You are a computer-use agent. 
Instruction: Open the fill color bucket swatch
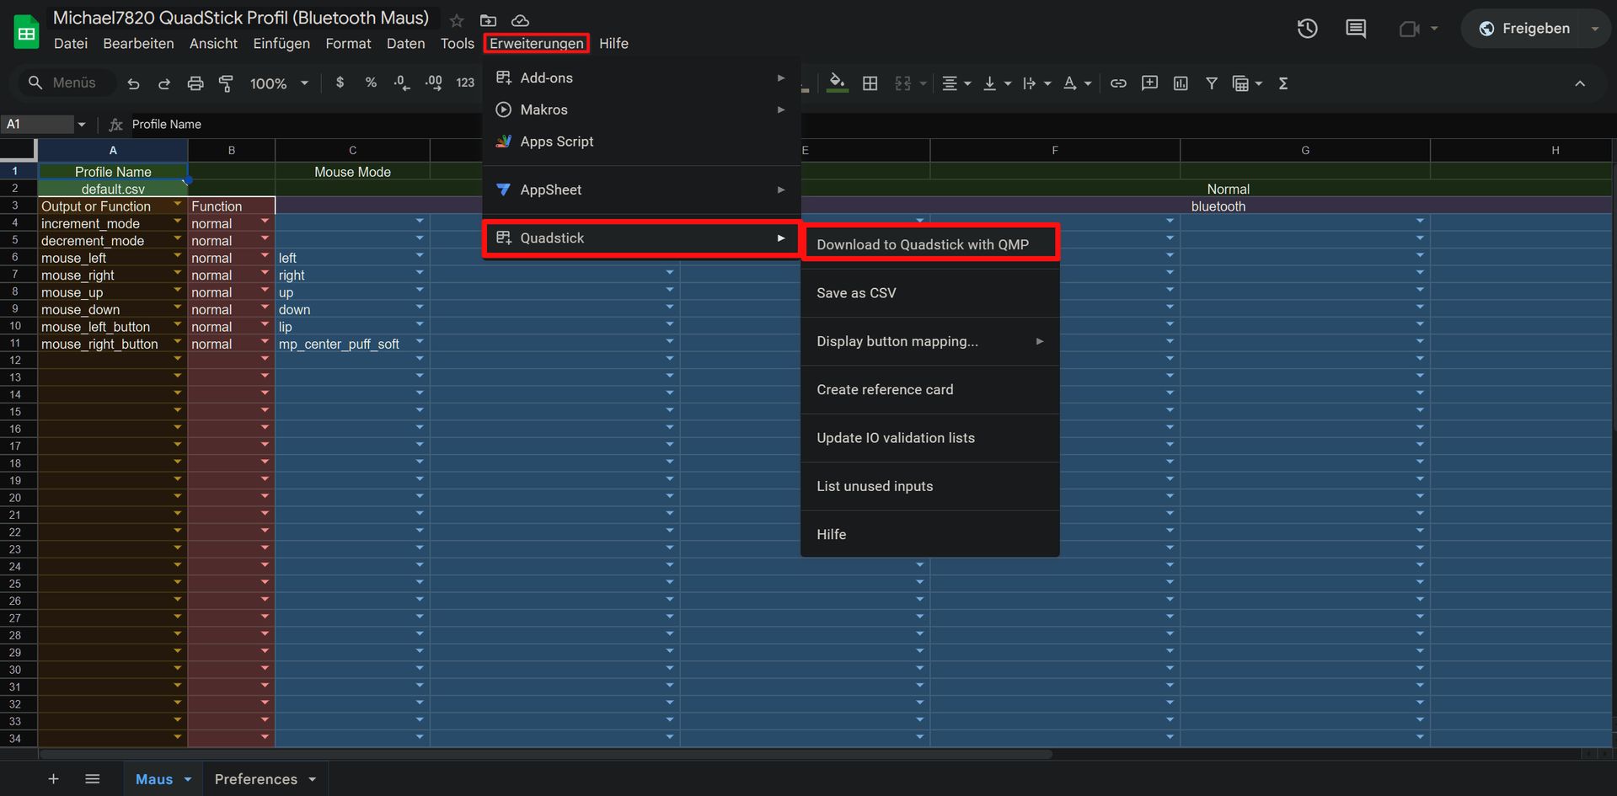point(837,83)
